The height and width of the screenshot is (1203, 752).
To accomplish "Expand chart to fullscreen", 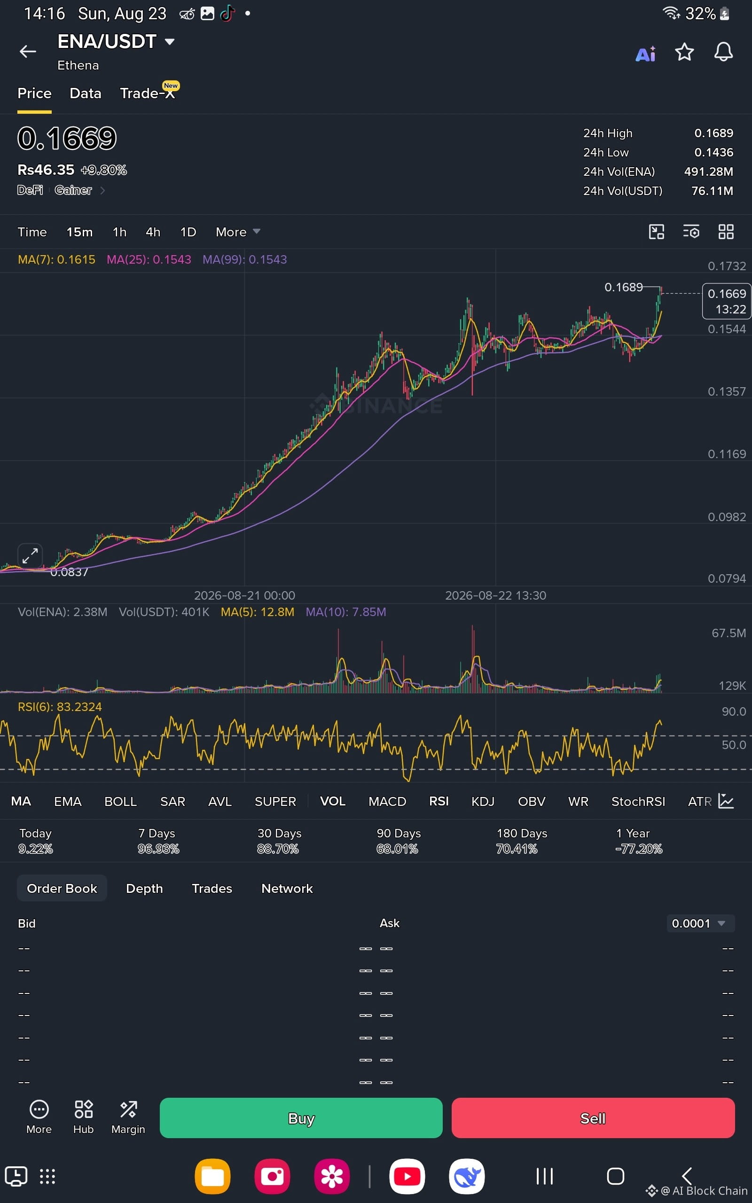I will pyautogui.click(x=30, y=556).
